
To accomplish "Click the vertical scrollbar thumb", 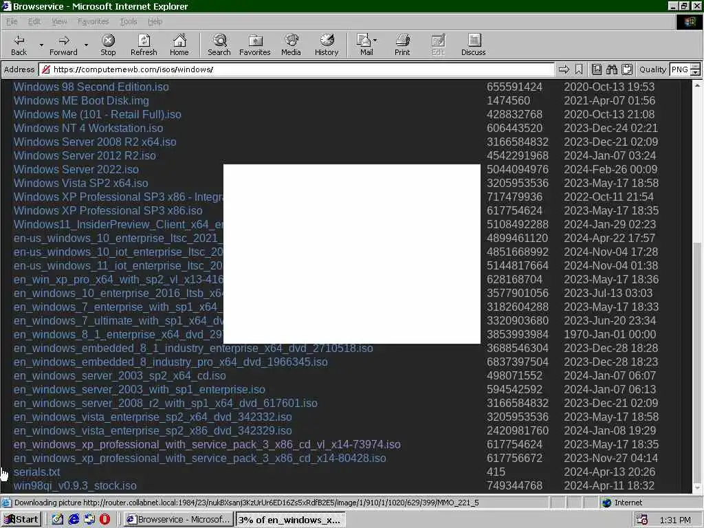I will pyautogui.click(x=697, y=362).
